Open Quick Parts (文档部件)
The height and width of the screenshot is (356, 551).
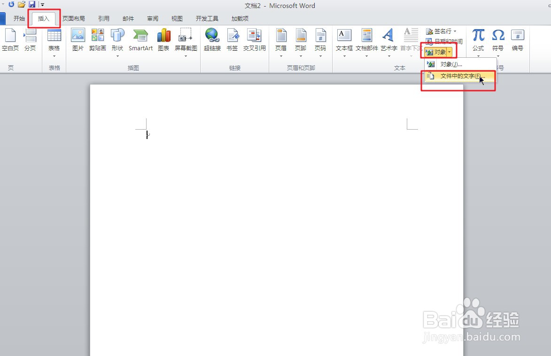[x=366, y=43]
